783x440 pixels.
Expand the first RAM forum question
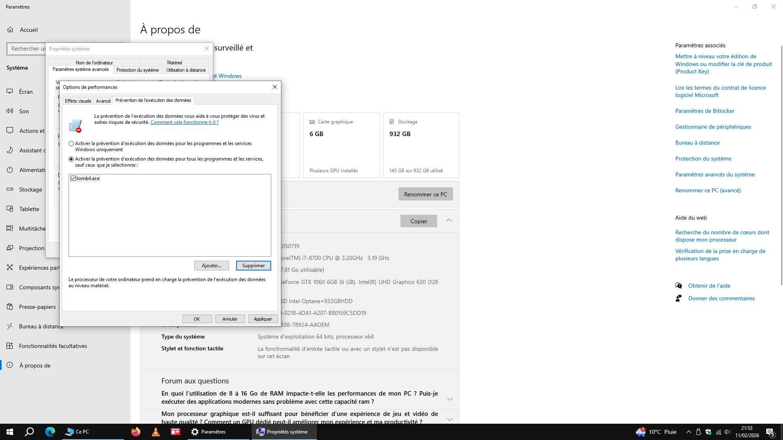coord(449,399)
